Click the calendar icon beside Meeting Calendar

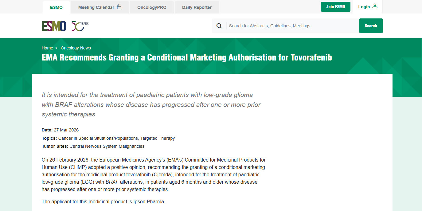pos(119,7)
